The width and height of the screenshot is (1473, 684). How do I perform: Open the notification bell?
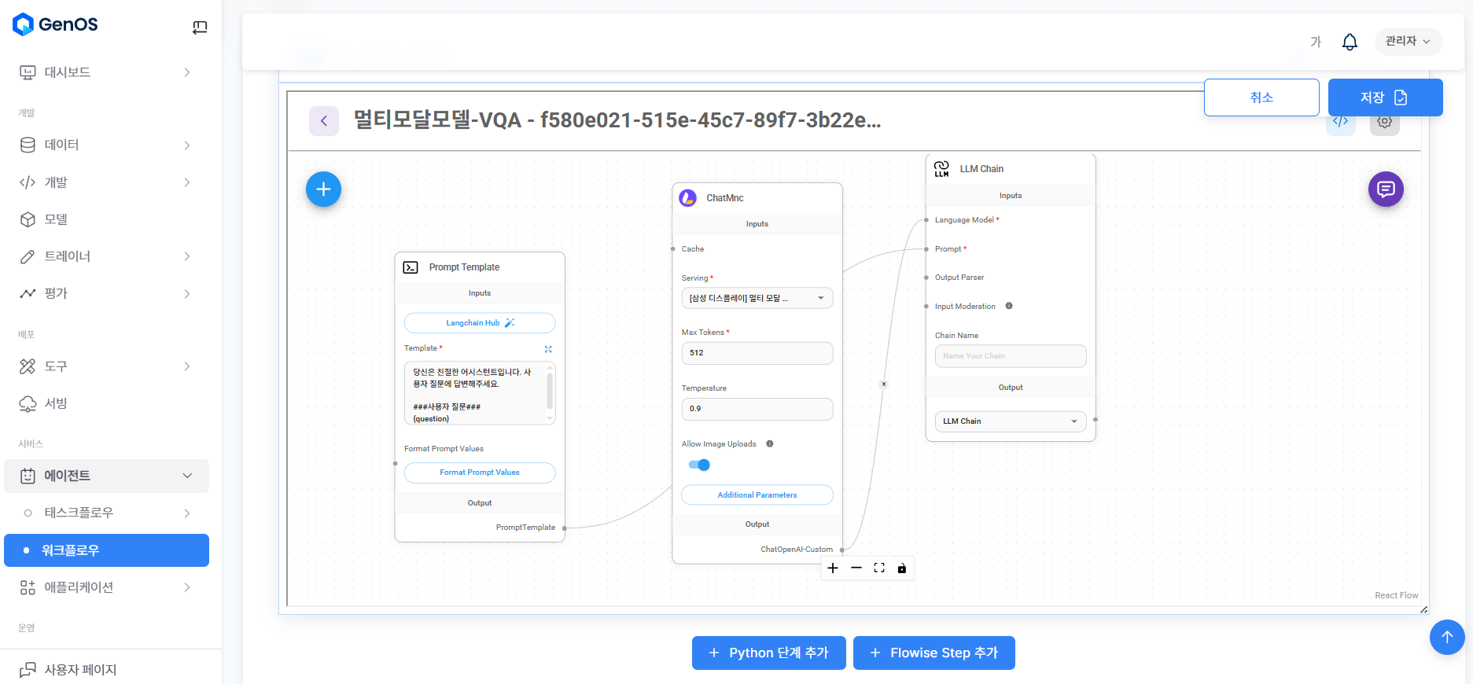pos(1349,42)
